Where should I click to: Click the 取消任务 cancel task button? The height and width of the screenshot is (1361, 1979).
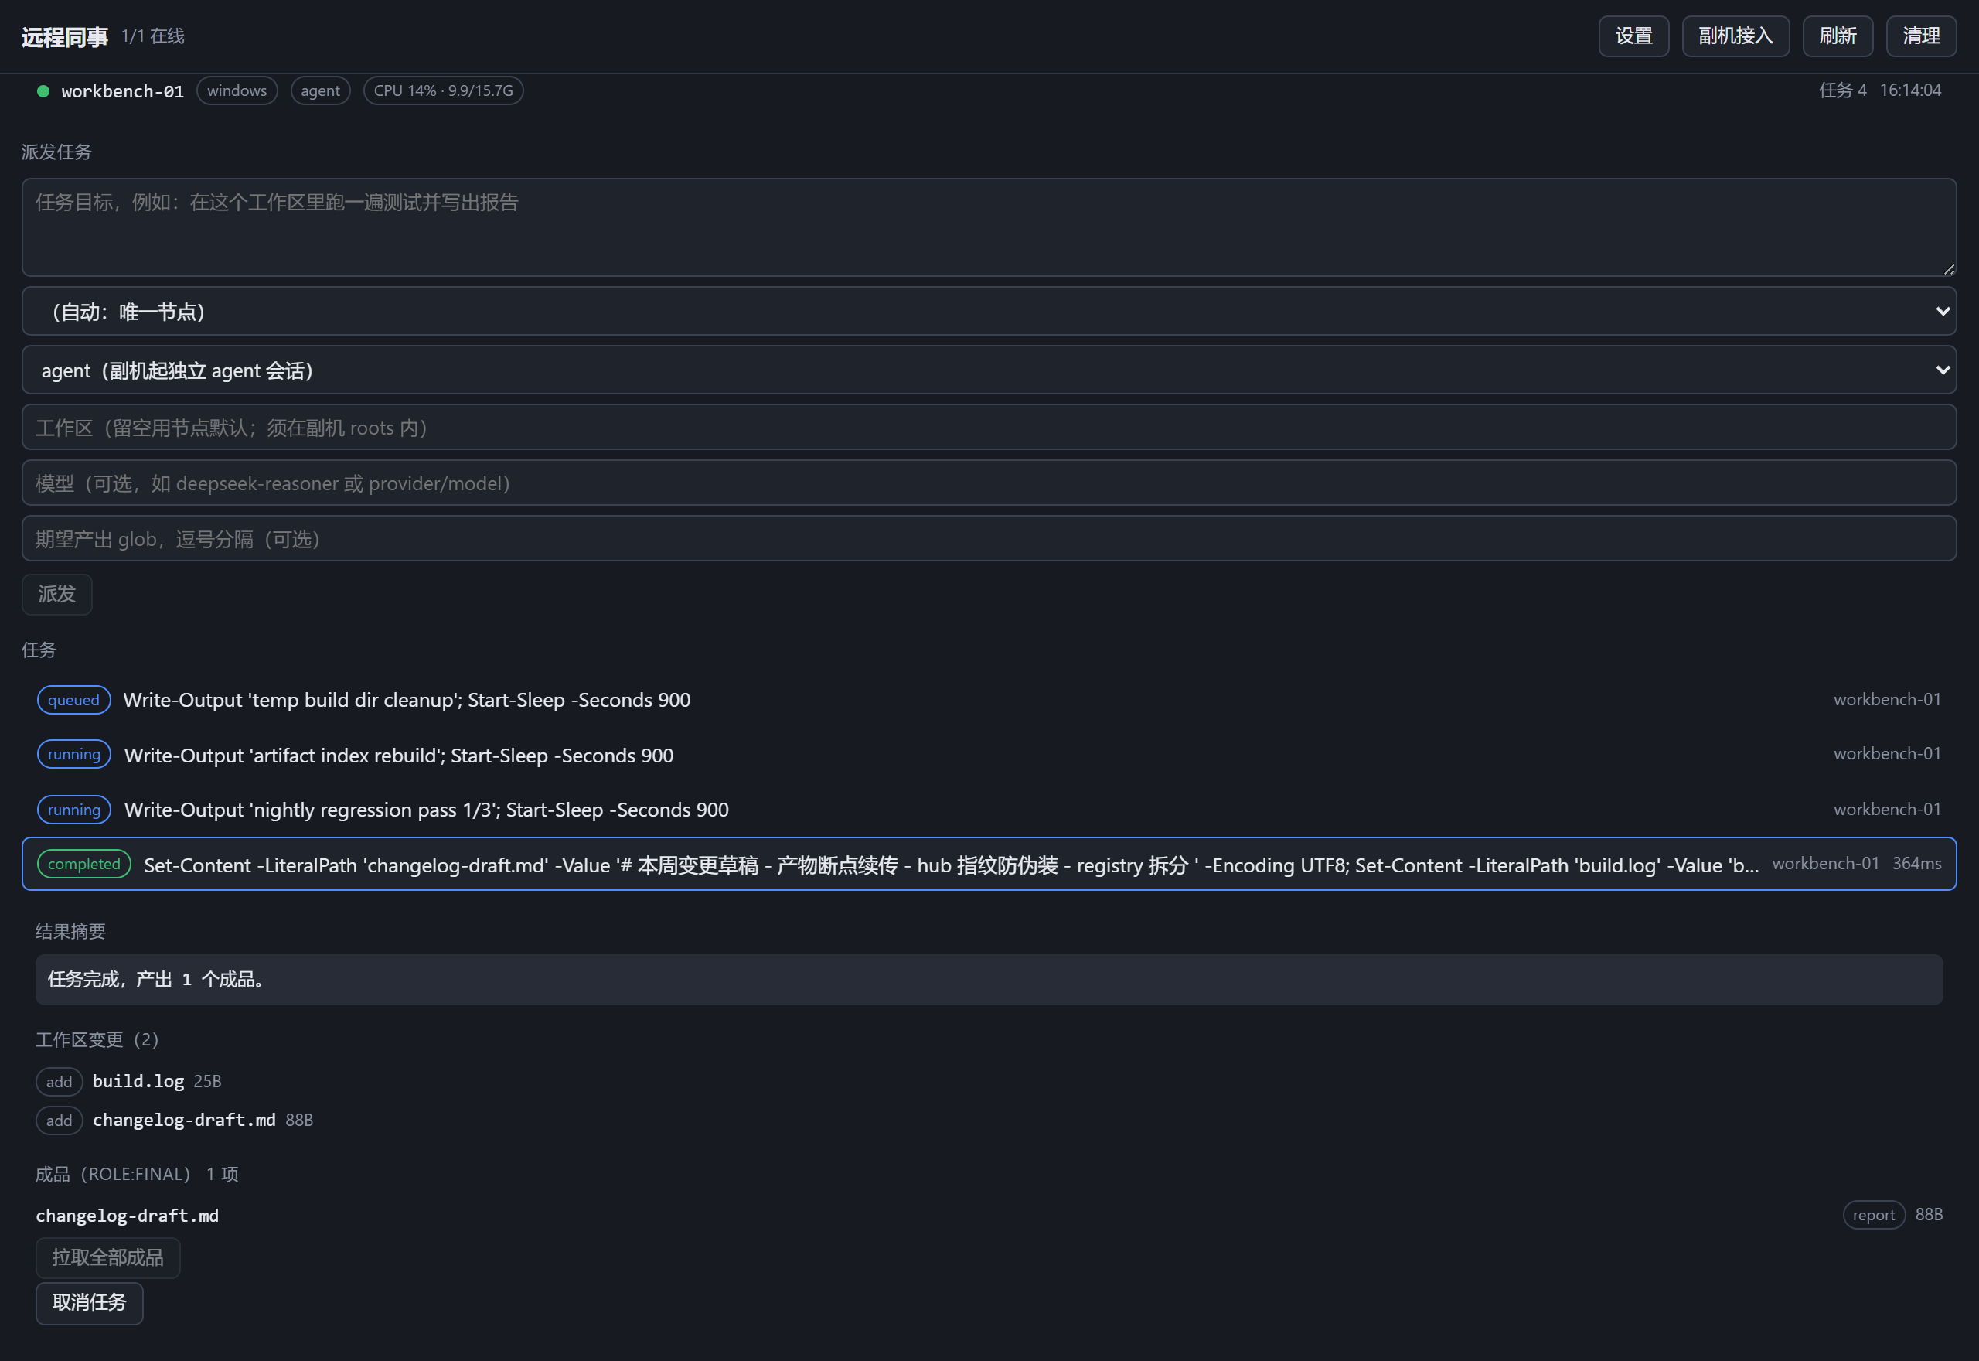[x=90, y=1303]
